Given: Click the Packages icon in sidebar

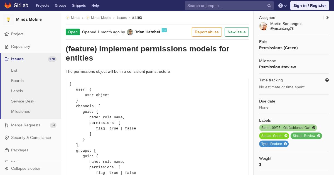Looking at the screenshot, I should [7, 150].
